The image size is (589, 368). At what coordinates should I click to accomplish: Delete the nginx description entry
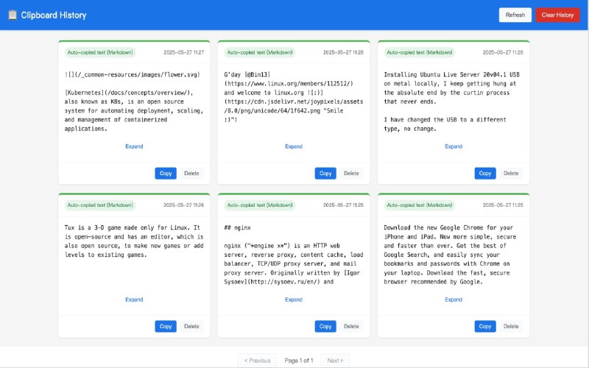[x=351, y=326]
